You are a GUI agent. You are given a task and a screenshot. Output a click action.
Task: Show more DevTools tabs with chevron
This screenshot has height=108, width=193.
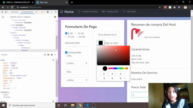36,12
